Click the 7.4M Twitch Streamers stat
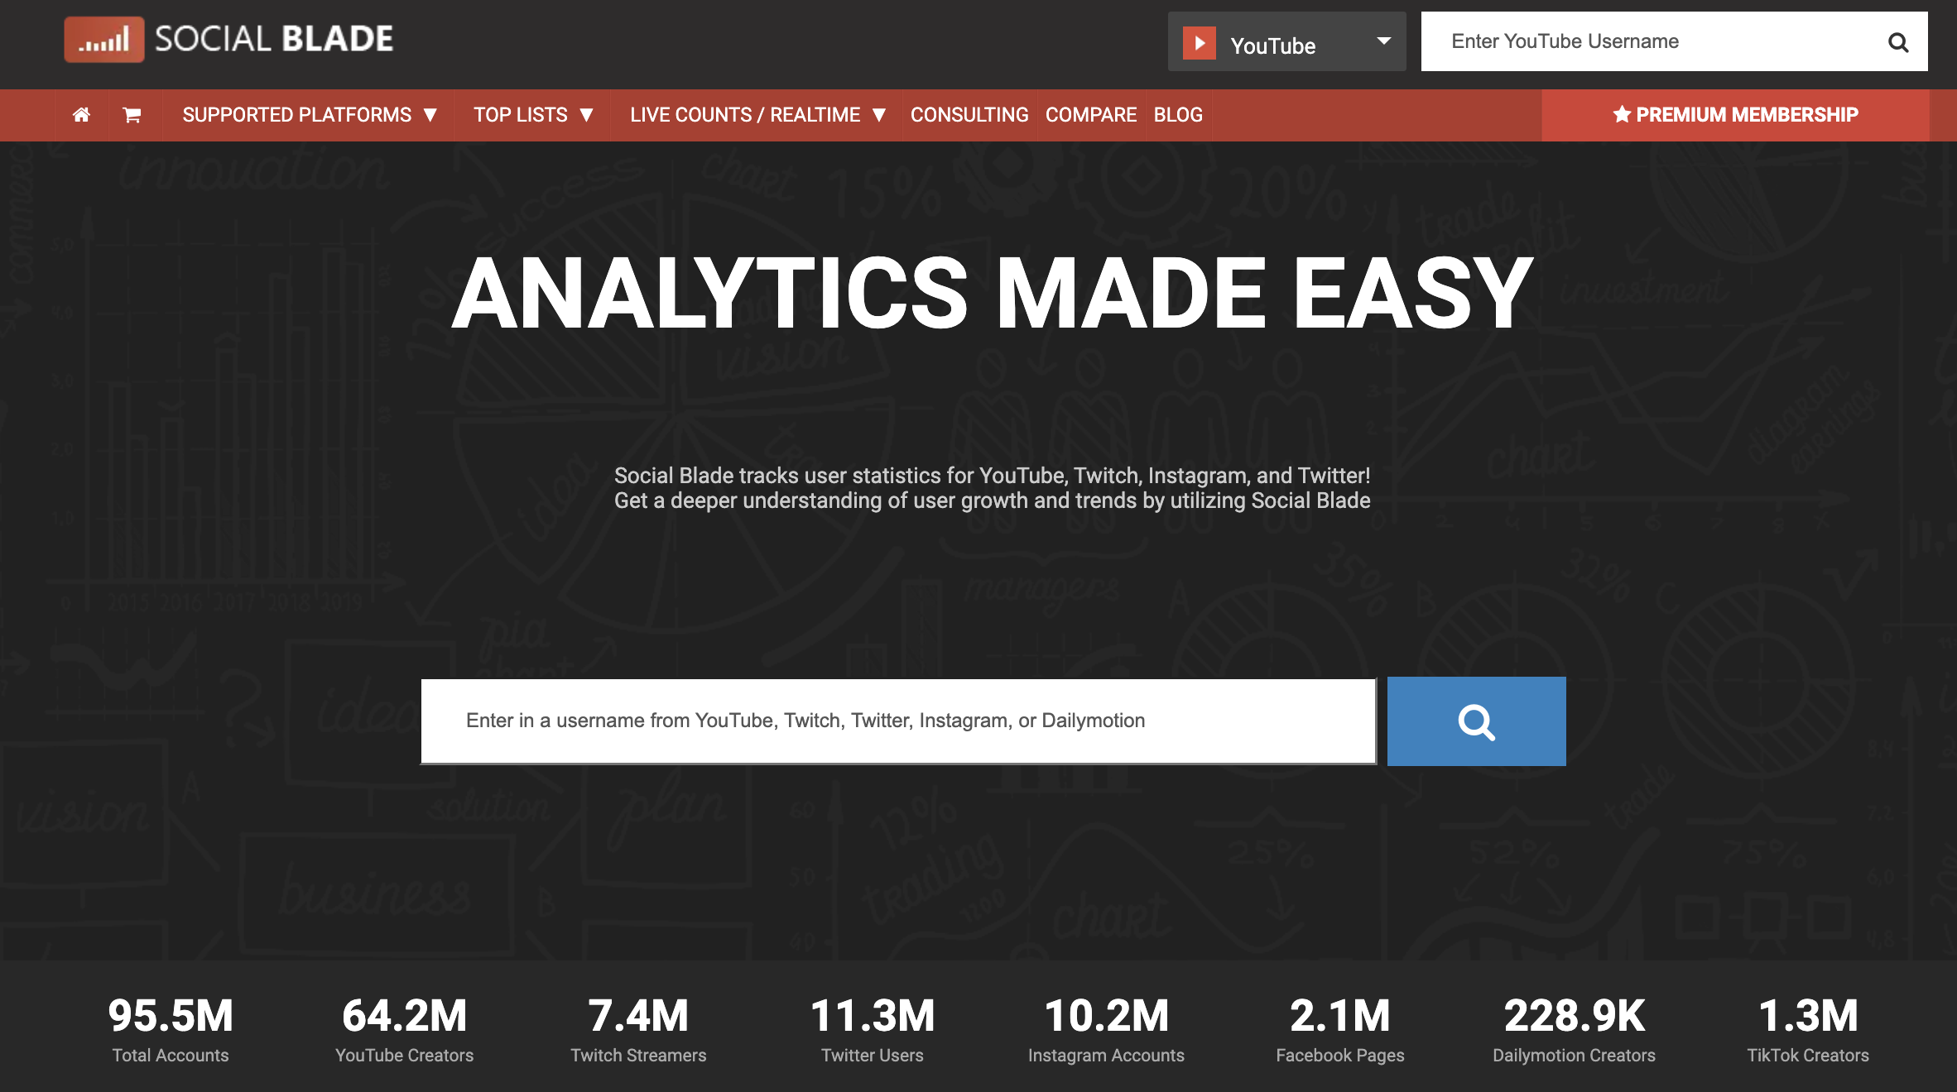The width and height of the screenshot is (1957, 1092). (x=638, y=1029)
